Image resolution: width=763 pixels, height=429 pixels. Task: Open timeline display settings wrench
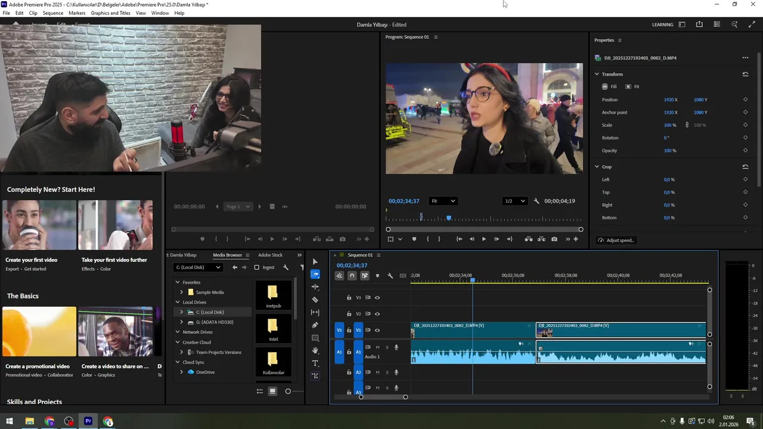pyautogui.click(x=390, y=275)
